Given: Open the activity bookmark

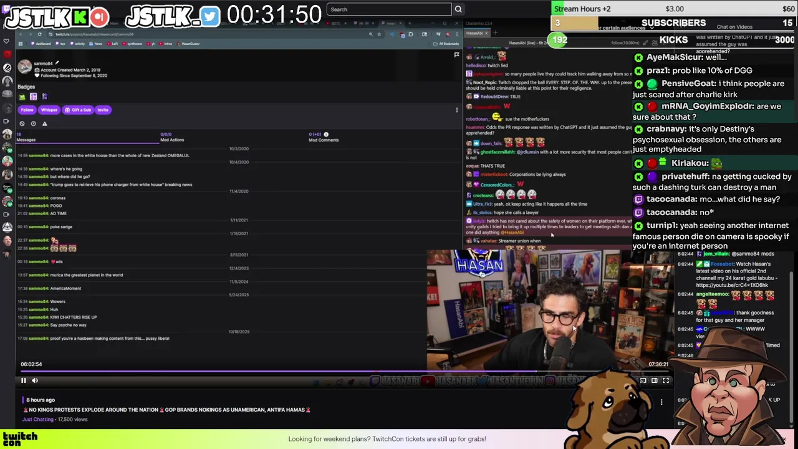Looking at the screenshot, I should [77, 44].
